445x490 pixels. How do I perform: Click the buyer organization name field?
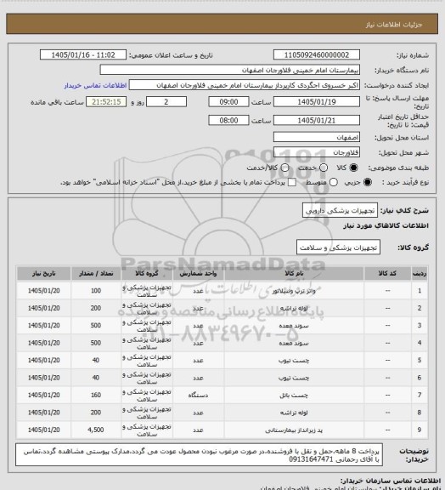[229, 70]
